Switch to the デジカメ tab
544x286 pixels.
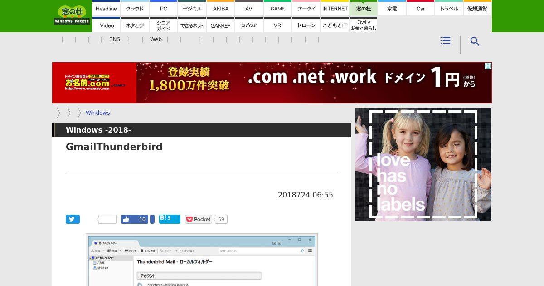192,8
